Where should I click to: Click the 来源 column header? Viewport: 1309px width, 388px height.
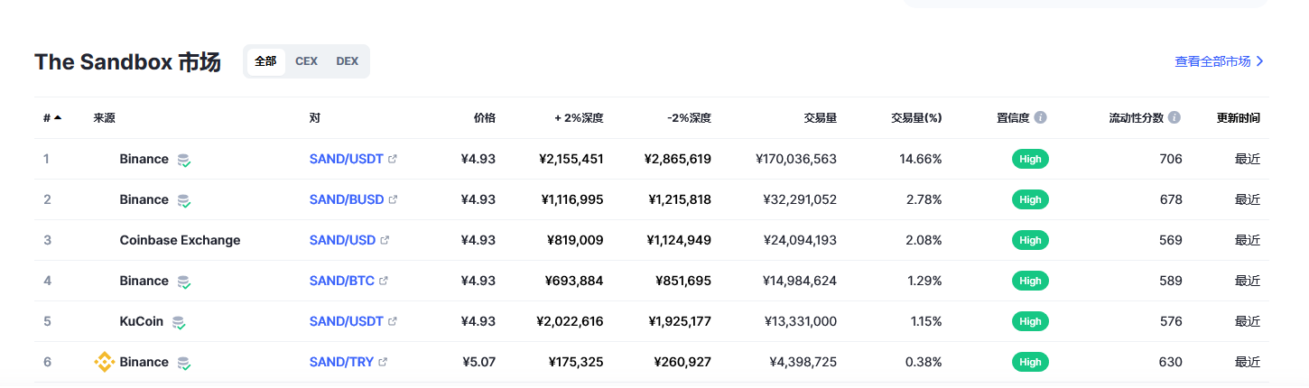[104, 117]
